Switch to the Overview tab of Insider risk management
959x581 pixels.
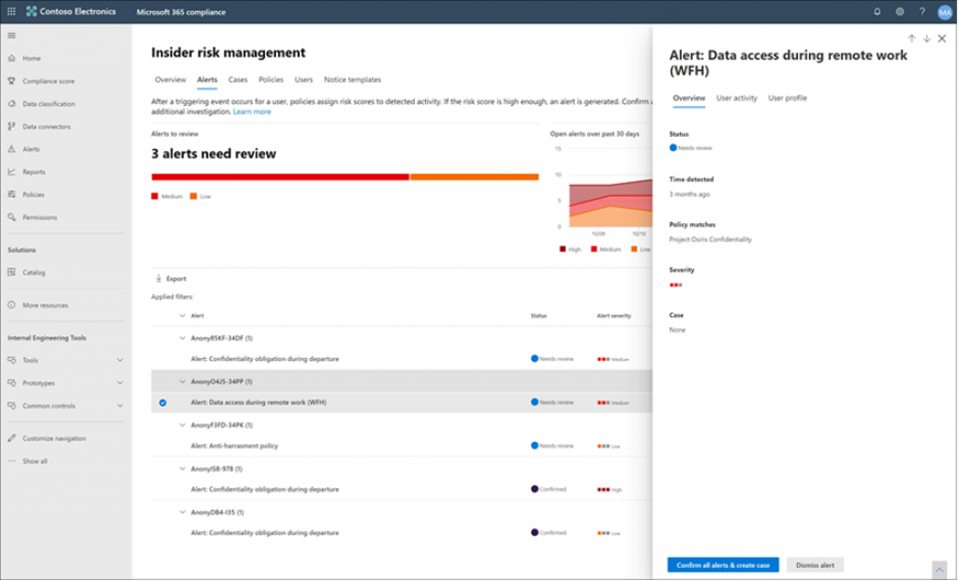point(170,80)
